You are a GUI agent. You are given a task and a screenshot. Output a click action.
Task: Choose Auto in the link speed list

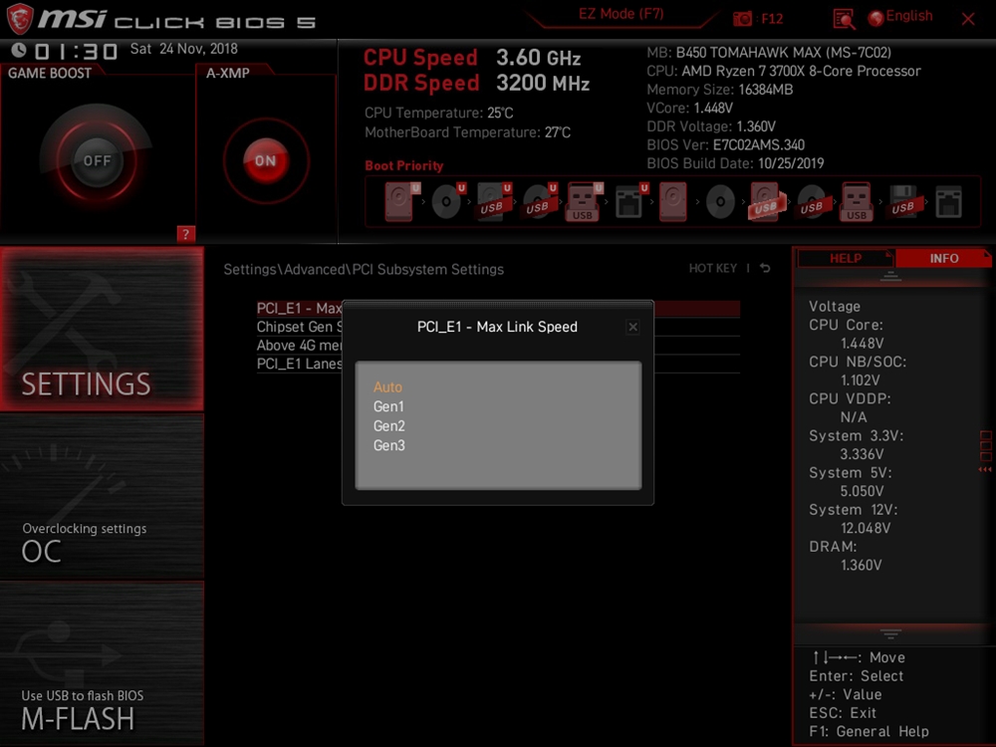tap(387, 386)
